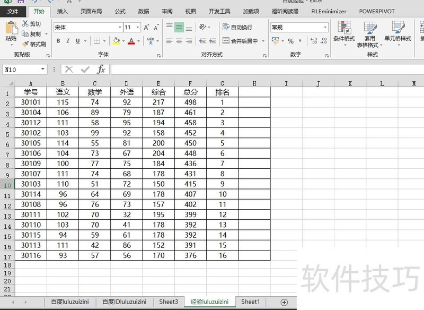This screenshot has width=424, height=310.
Task: Open the 百度luluzuizini sheet tab
Action: (x=70, y=302)
